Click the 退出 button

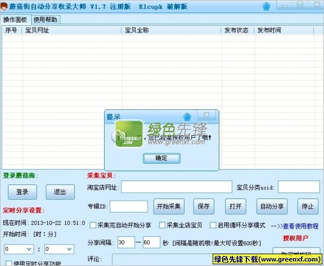(60, 192)
